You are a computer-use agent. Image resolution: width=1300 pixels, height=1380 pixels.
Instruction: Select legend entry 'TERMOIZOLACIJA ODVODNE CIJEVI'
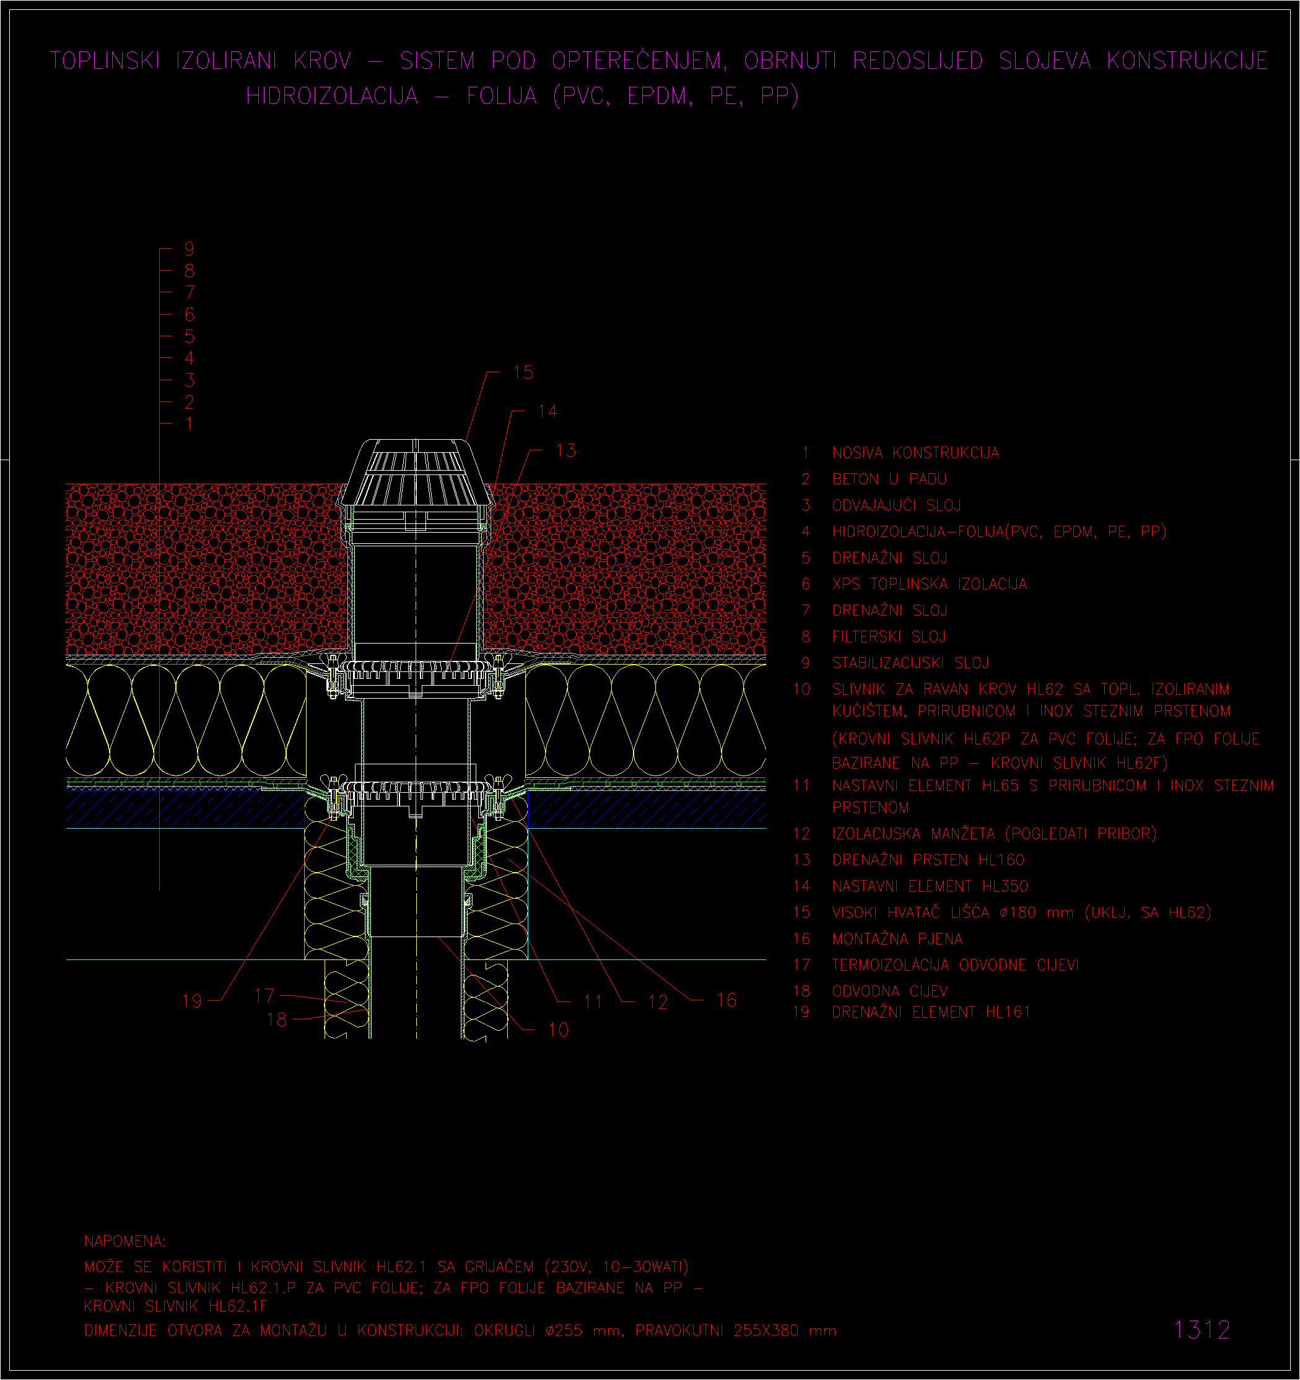click(955, 966)
